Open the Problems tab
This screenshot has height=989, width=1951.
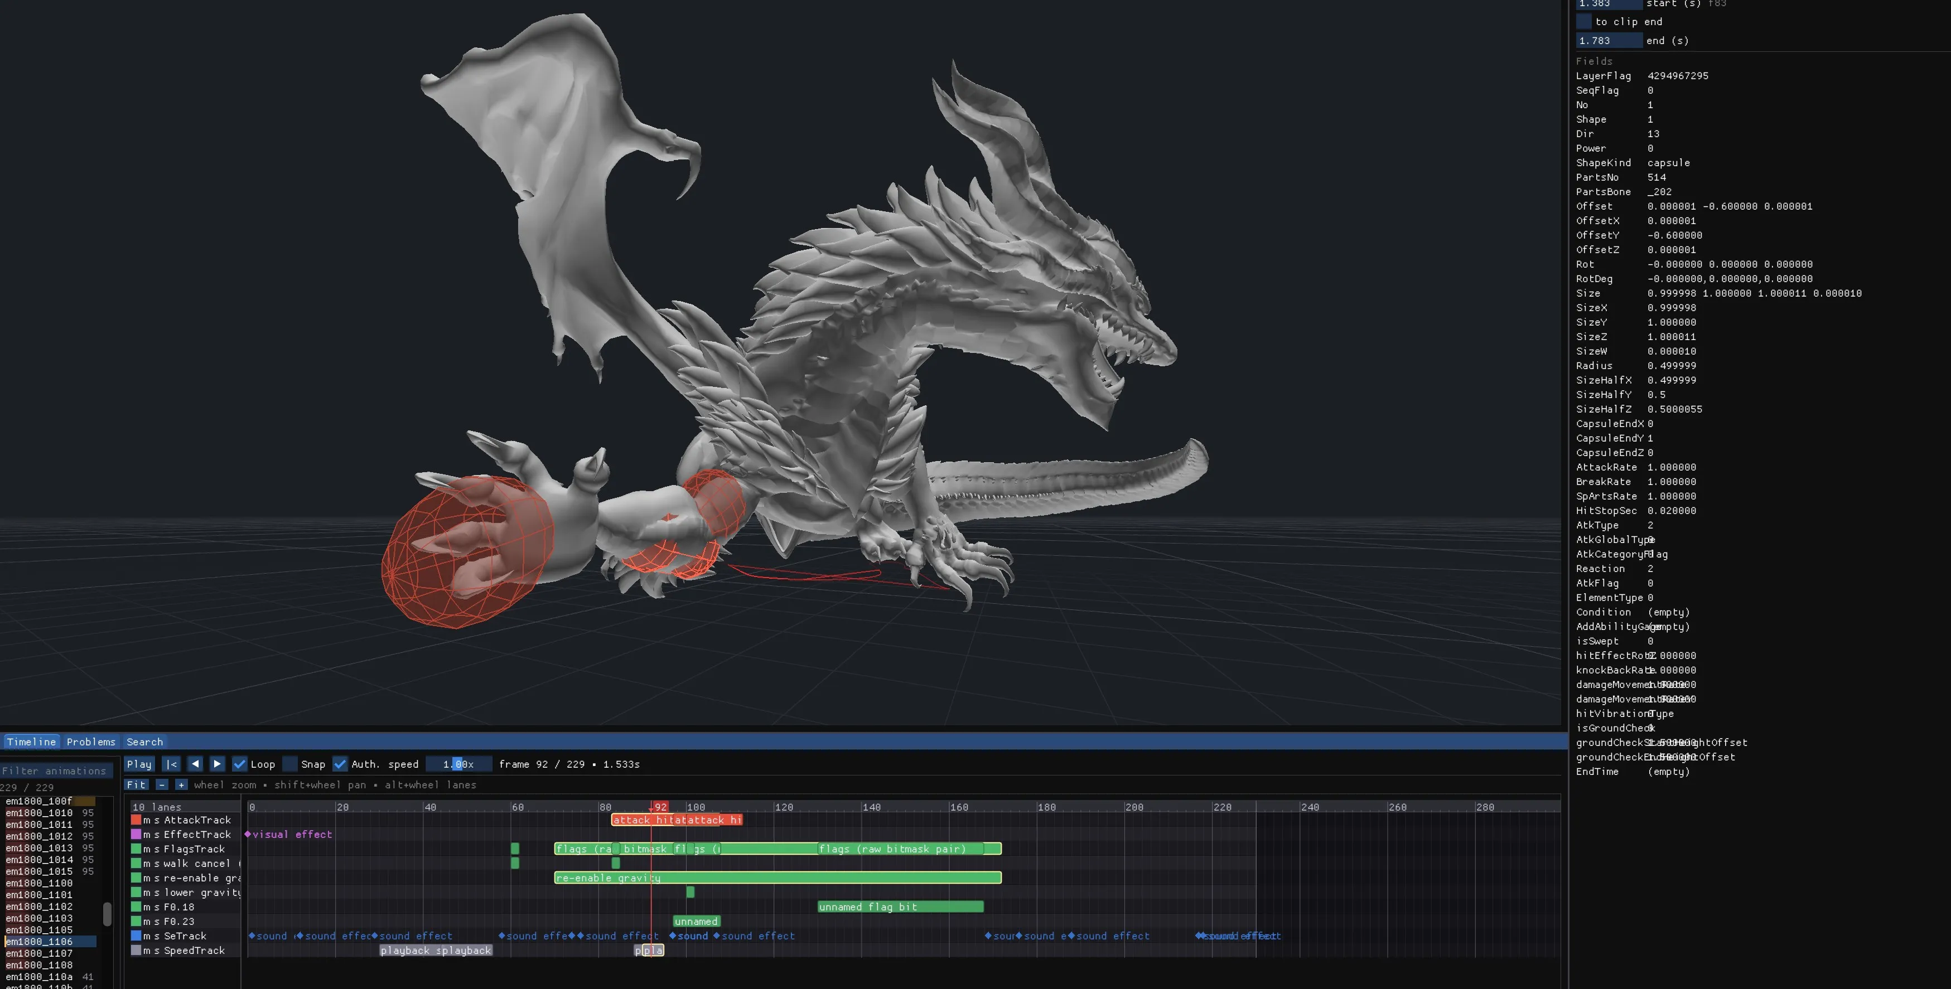(91, 742)
